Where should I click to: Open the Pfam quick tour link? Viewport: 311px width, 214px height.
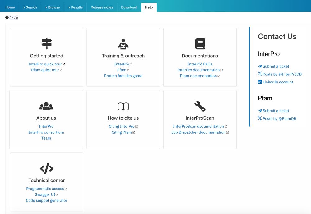pyautogui.click(x=45, y=70)
